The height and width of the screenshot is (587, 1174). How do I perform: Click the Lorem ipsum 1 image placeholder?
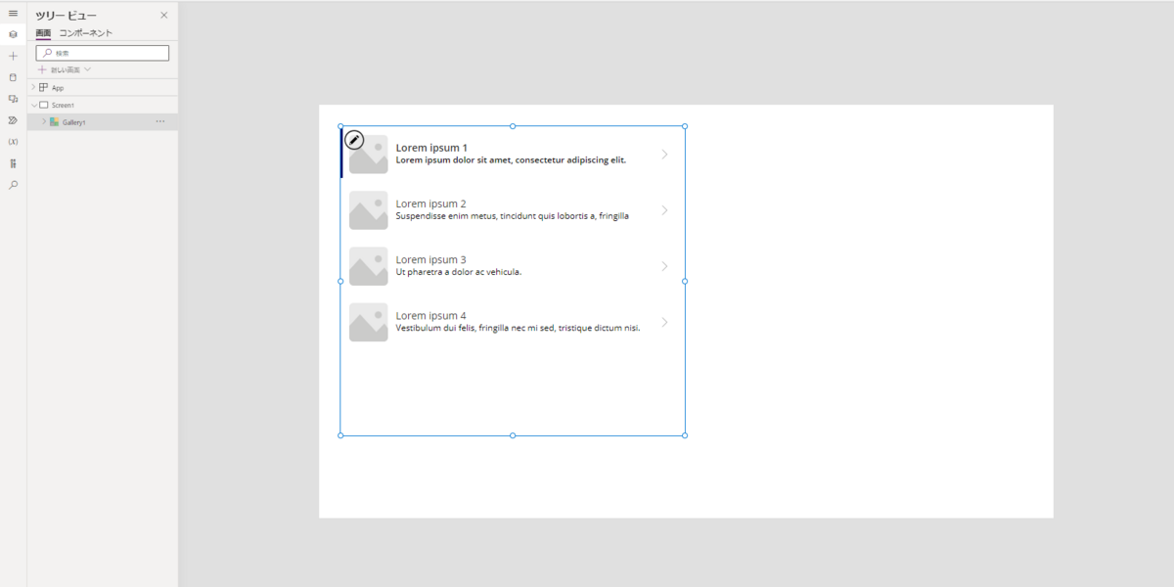pos(369,155)
